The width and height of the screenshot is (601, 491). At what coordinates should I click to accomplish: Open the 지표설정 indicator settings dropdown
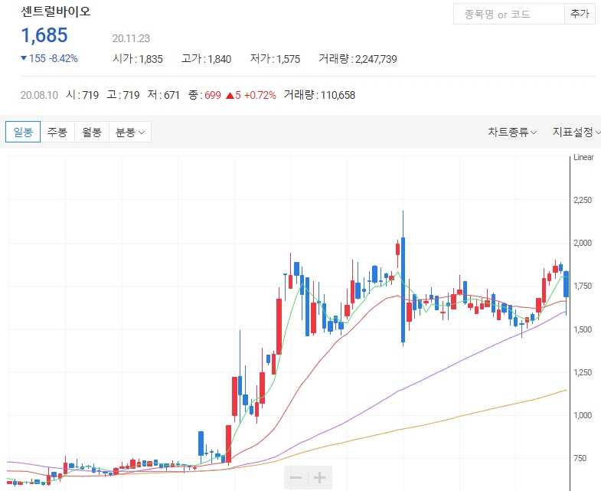pos(576,132)
